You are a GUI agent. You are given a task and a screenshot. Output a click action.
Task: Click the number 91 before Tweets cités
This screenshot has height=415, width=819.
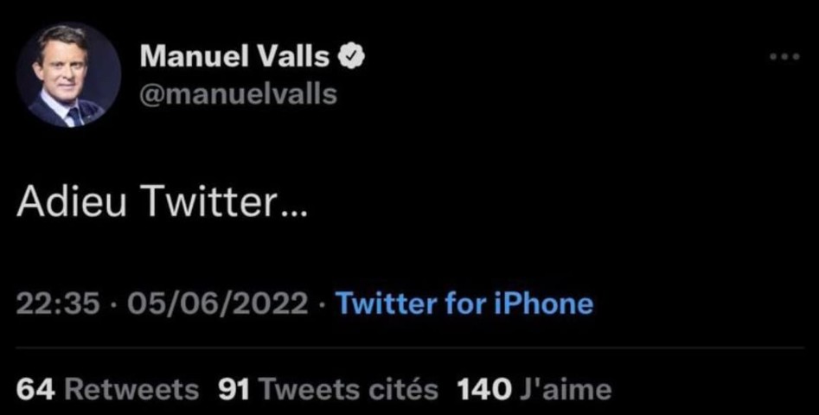point(235,389)
